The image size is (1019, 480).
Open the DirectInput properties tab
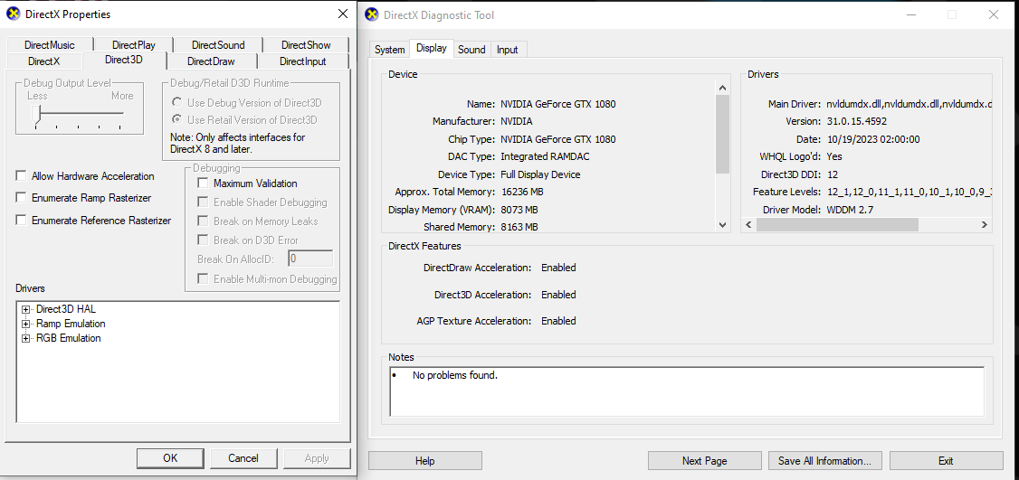tap(302, 61)
